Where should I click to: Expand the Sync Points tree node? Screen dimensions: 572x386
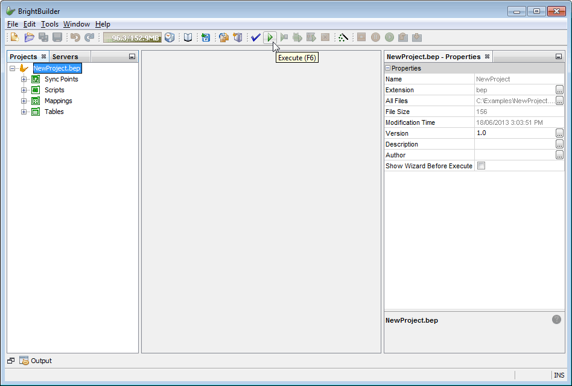tap(24, 79)
